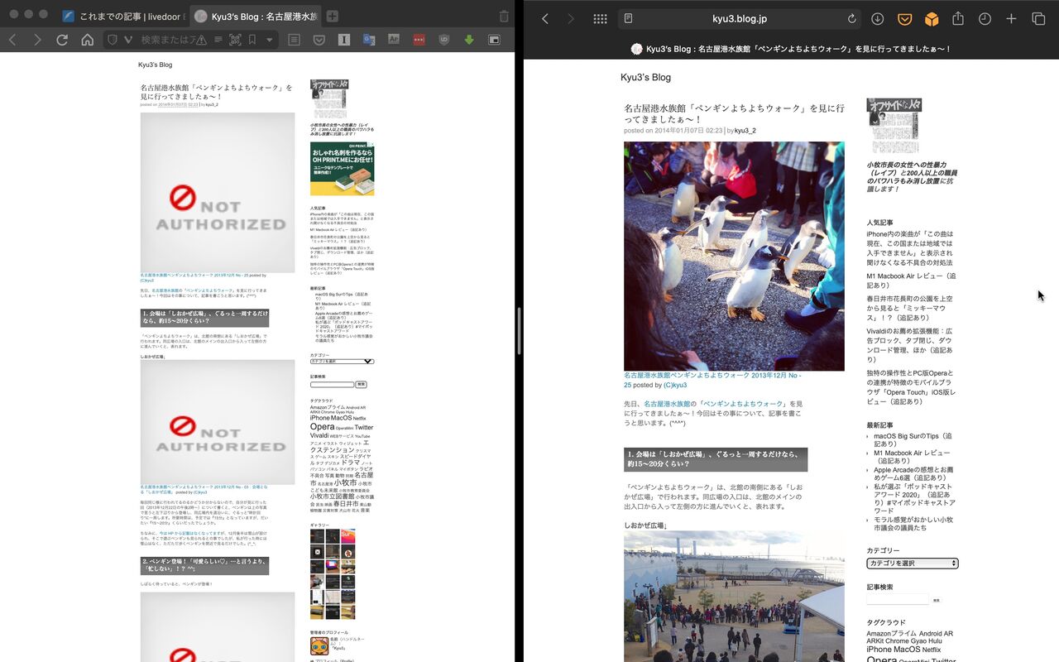Viewport: 1059px width, 662px height.
Task: Click the gray AP extension icon
Action: coord(394,40)
